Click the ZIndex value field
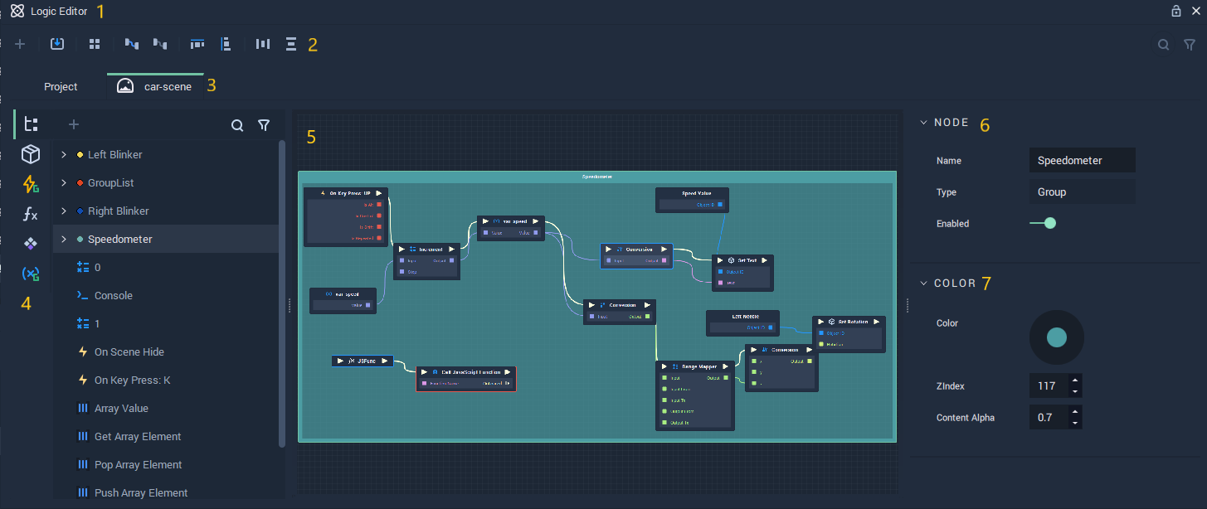1207x509 pixels. (x=1049, y=386)
